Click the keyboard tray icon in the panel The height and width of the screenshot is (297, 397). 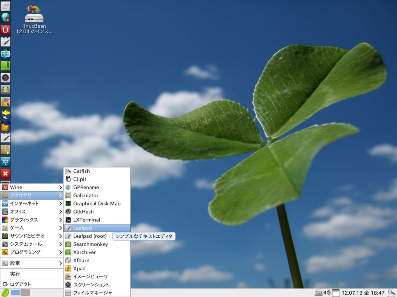pos(319,293)
